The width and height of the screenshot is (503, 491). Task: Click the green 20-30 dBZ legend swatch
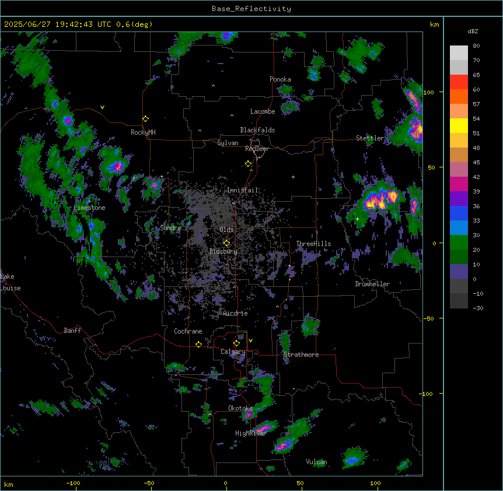click(x=459, y=243)
